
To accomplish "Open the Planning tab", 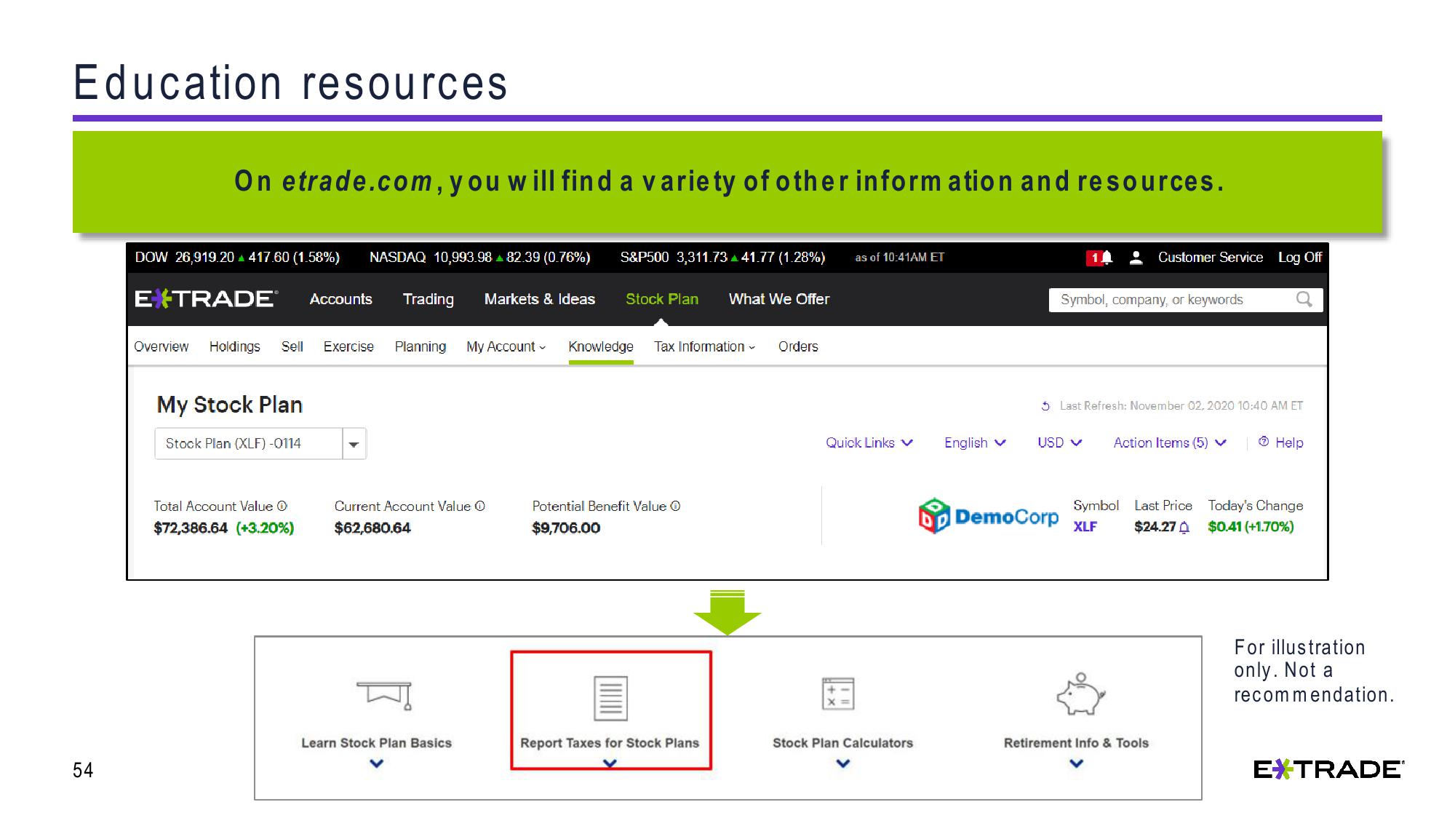I will [420, 347].
